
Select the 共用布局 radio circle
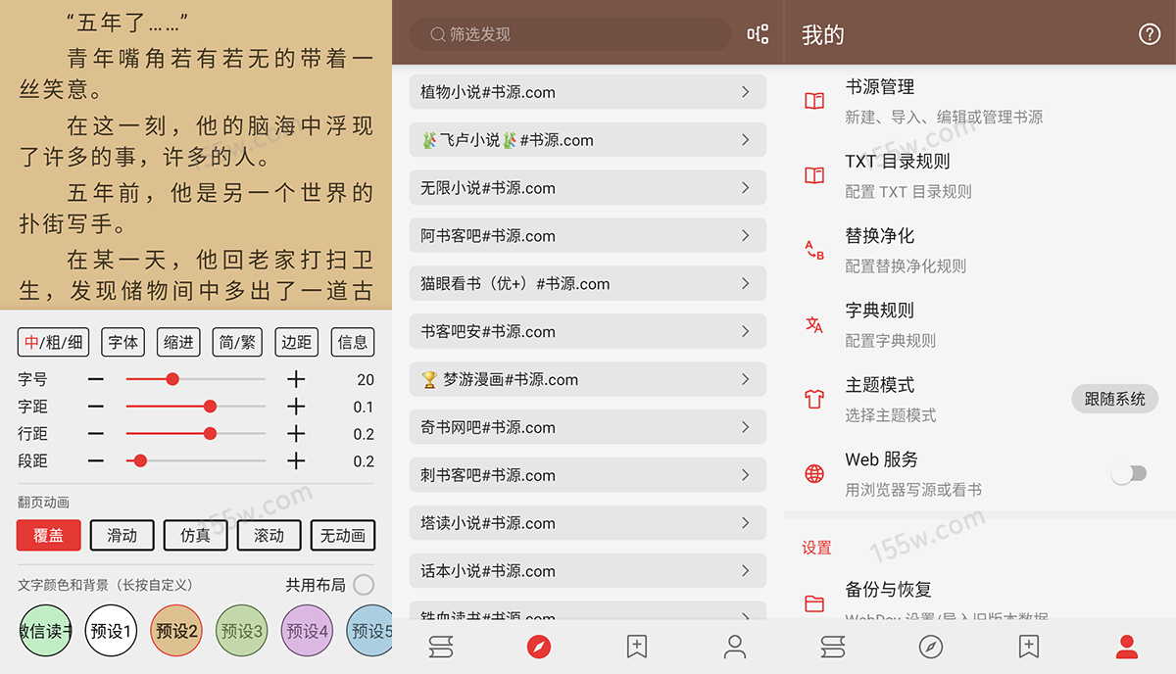[x=363, y=583]
